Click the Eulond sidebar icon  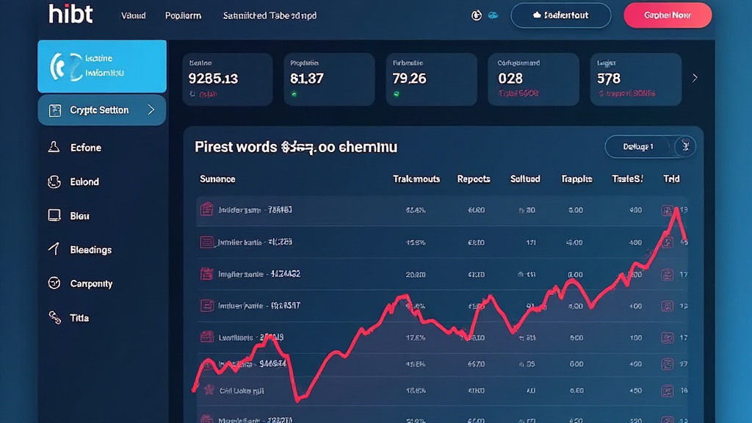(54, 182)
